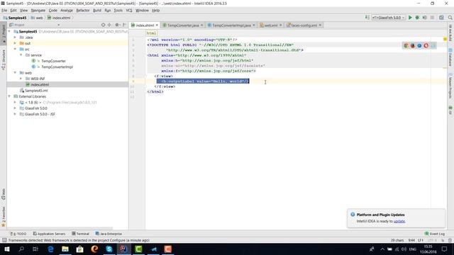Open page in Internet Explorer icon
Viewport: 454px width, 255px height.
tap(433, 45)
